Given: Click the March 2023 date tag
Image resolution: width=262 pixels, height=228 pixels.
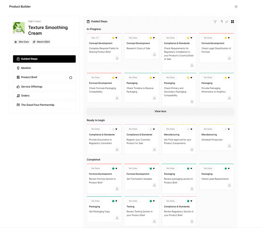Looking at the screenshot, I should [41, 42].
